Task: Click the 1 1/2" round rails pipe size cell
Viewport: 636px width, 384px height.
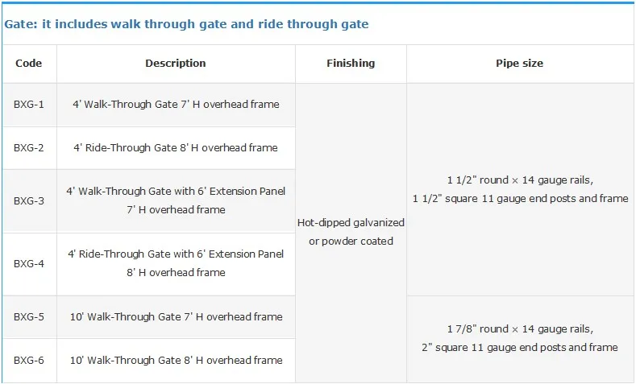Action: click(520, 189)
